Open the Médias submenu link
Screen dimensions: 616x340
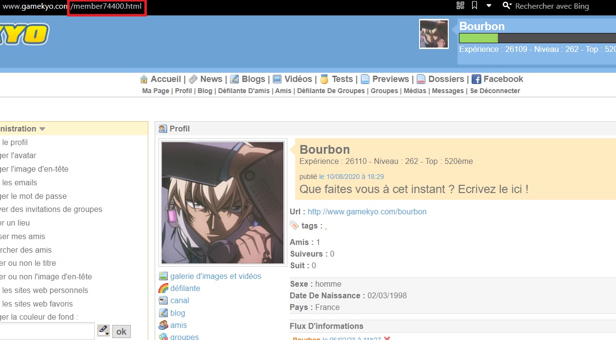[415, 91]
